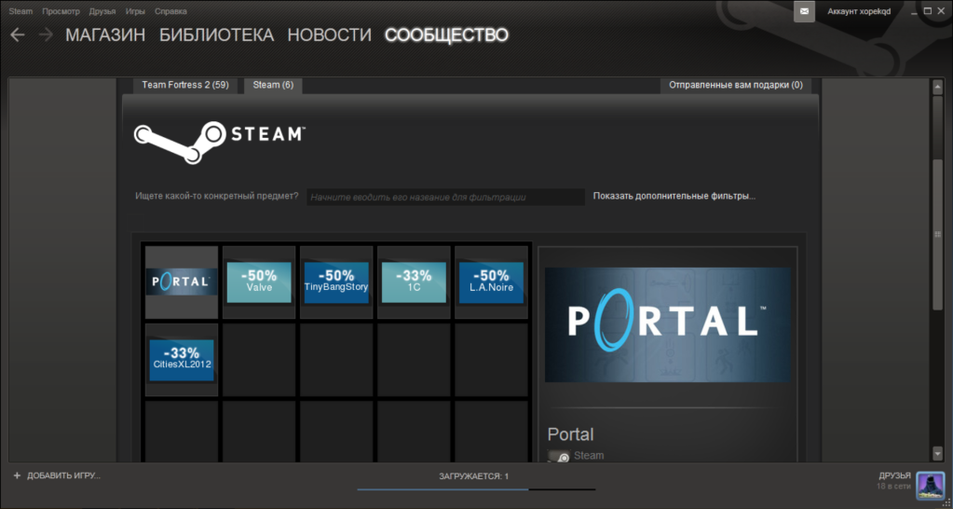Open the Игры menu in menu bar
953x509 pixels.
[135, 11]
